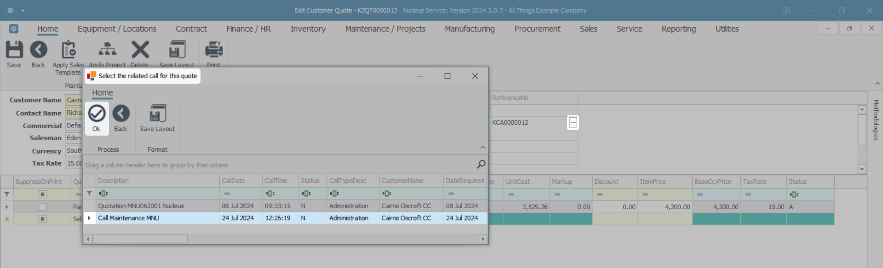883x268 pixels.
Task: Open the Inventory tab
Action: [308, 29]
